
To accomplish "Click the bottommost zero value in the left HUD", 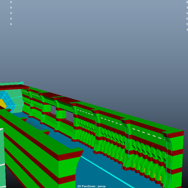I will [11, 24].
